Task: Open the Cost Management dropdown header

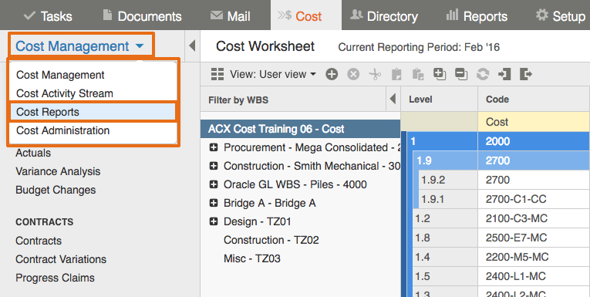Action: 79,46
